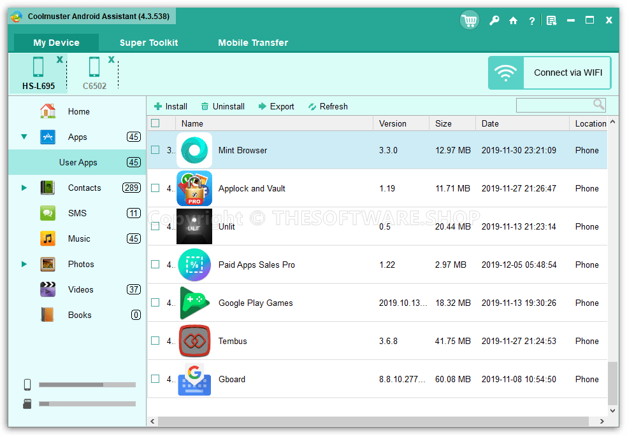Screen dimensions: 627x435
Task: Check the Applock and Vault checkbox
Action: click(155, 188)
